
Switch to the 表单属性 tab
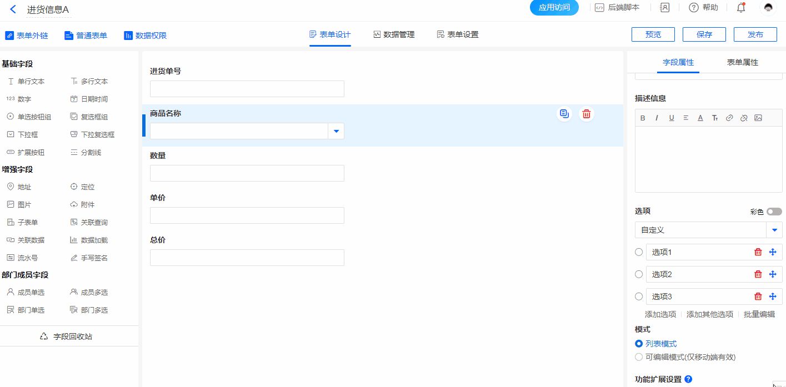(742, 62)
